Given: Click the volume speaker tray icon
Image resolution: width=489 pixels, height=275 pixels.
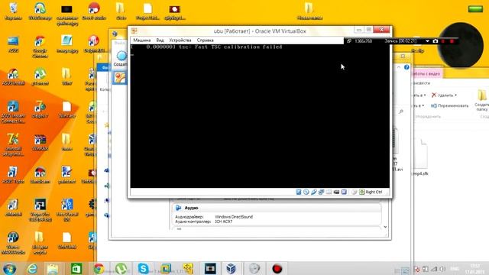Looking at the screenshot, I should (x=442, y=269).
